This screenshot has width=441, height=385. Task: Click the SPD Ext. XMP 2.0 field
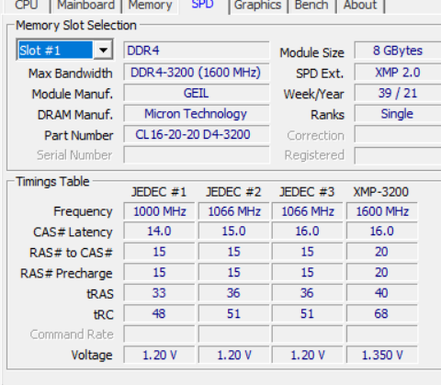[398, 73]
